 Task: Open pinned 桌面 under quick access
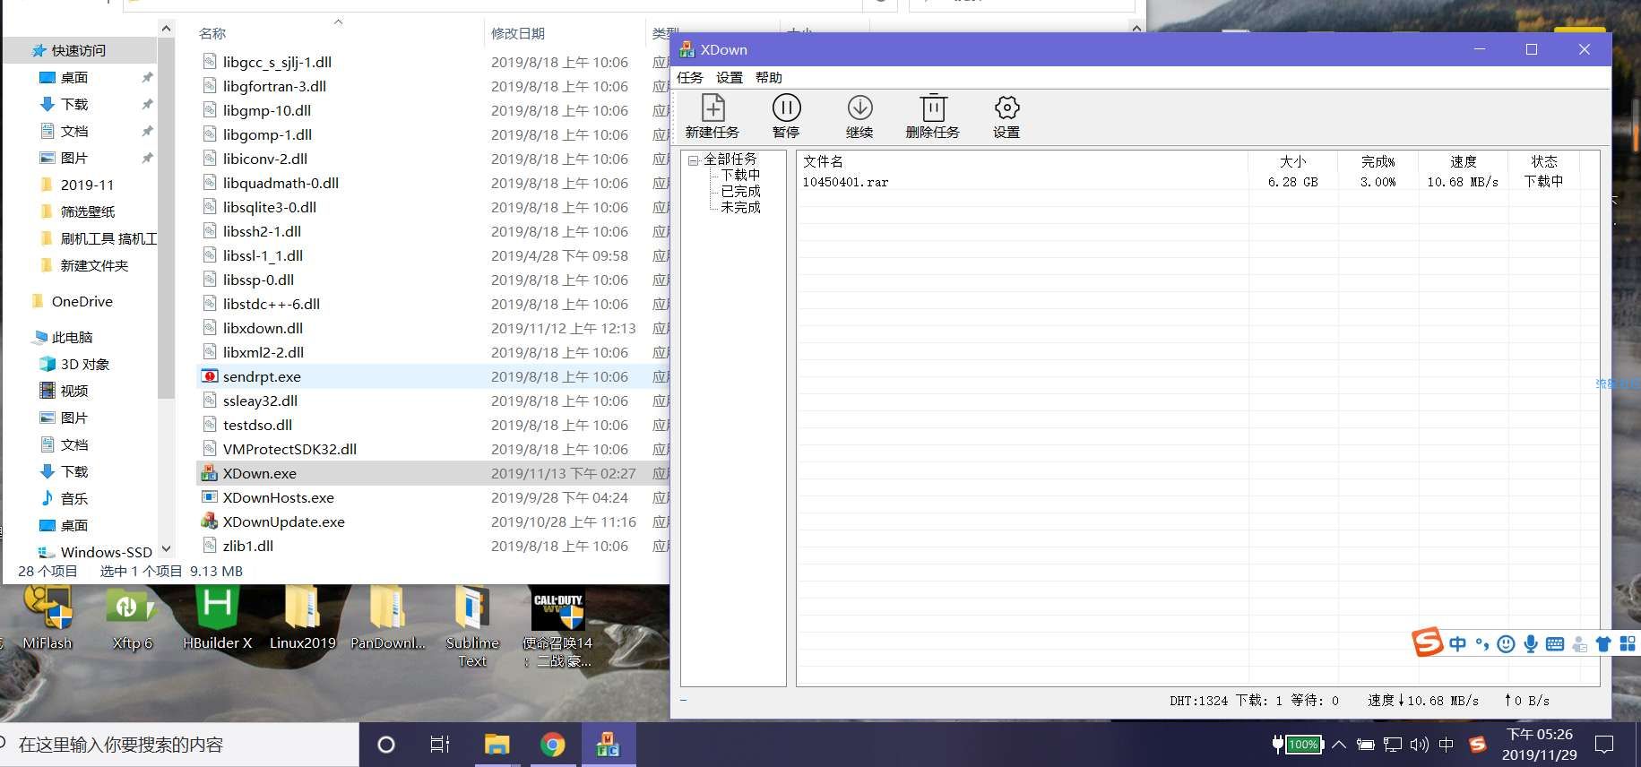click(74, 77)
